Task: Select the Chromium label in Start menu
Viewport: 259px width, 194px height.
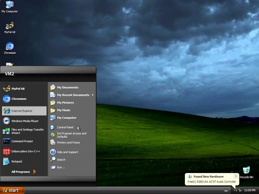Action: [x=19, y=99]
